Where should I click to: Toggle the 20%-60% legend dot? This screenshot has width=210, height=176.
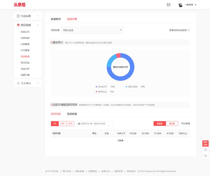point(126,87)
